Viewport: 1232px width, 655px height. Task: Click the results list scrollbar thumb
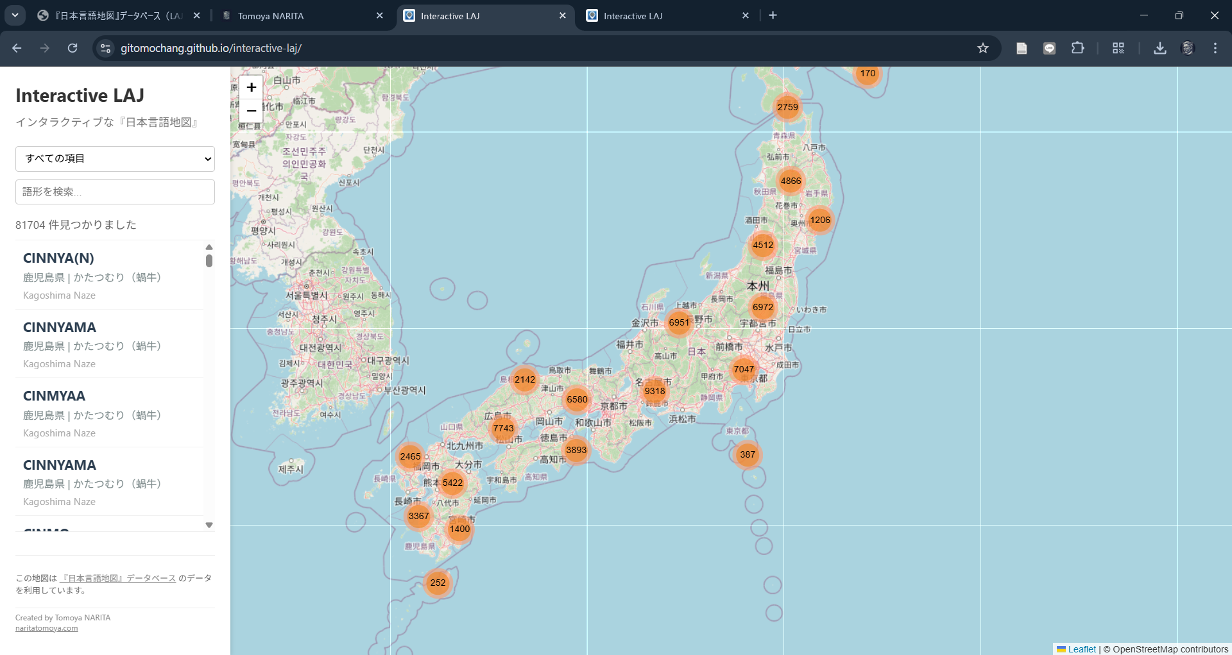tap(209, 261)
